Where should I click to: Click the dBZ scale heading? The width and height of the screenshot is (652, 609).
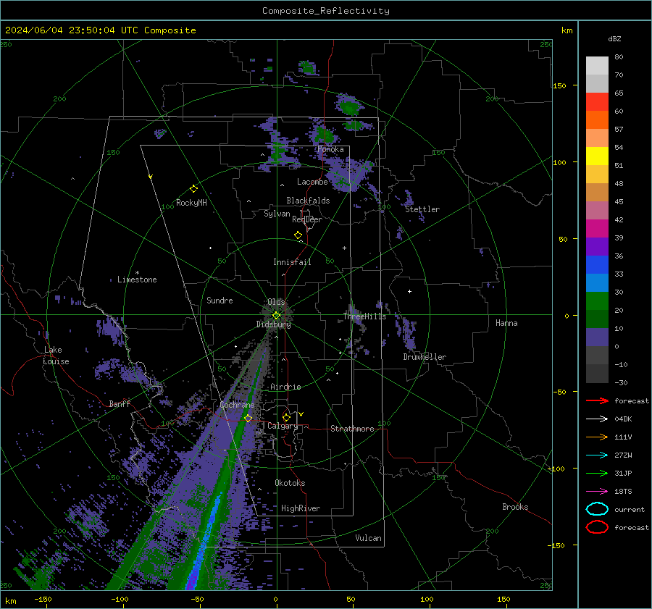click(614, 38)
